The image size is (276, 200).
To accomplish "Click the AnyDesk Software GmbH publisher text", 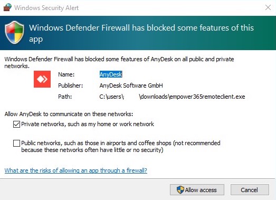I will point(131,85).
